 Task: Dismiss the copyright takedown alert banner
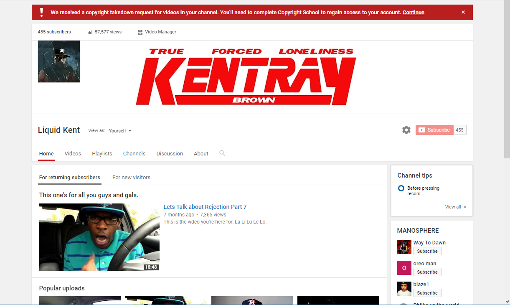click(x=463, y=13)
